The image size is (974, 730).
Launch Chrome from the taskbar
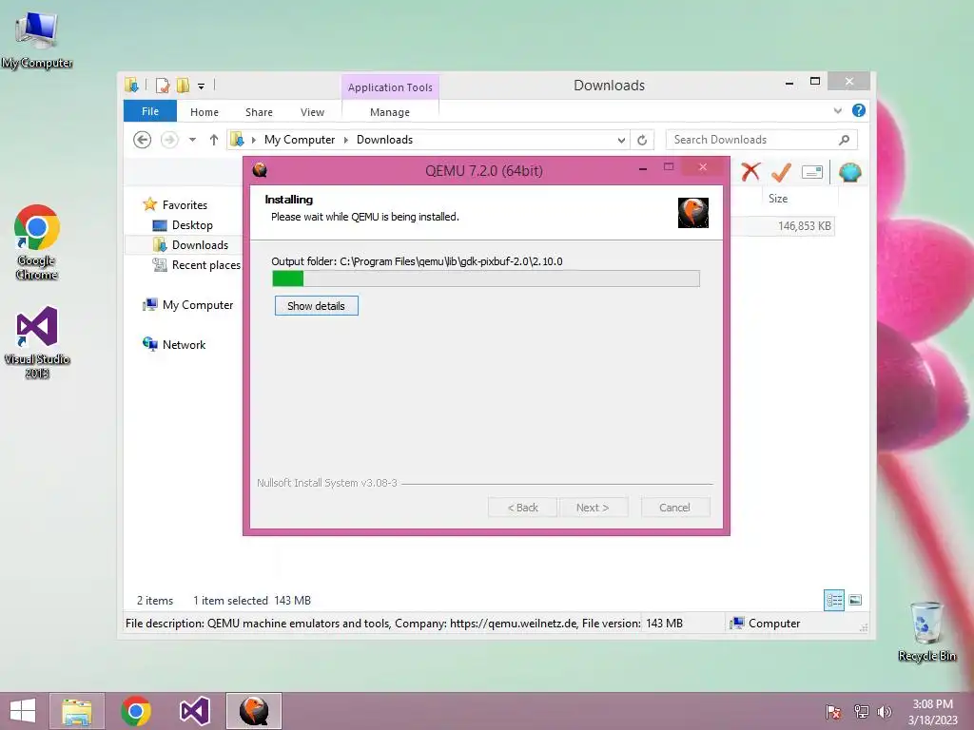pyautogui.click(x=136, y=711)
